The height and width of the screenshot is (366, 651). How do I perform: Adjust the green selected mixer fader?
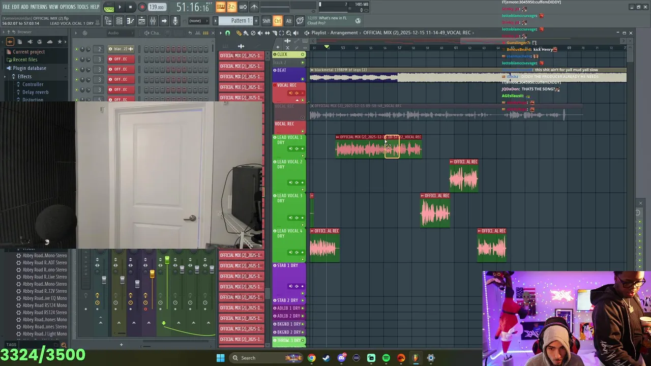167,261
